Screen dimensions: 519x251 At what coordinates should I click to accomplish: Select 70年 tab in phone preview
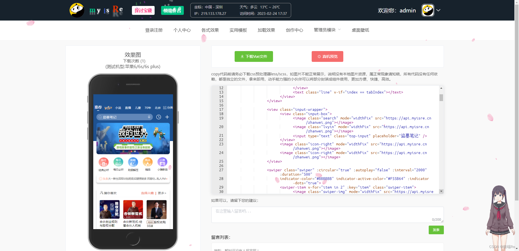(x=148, y=108)
